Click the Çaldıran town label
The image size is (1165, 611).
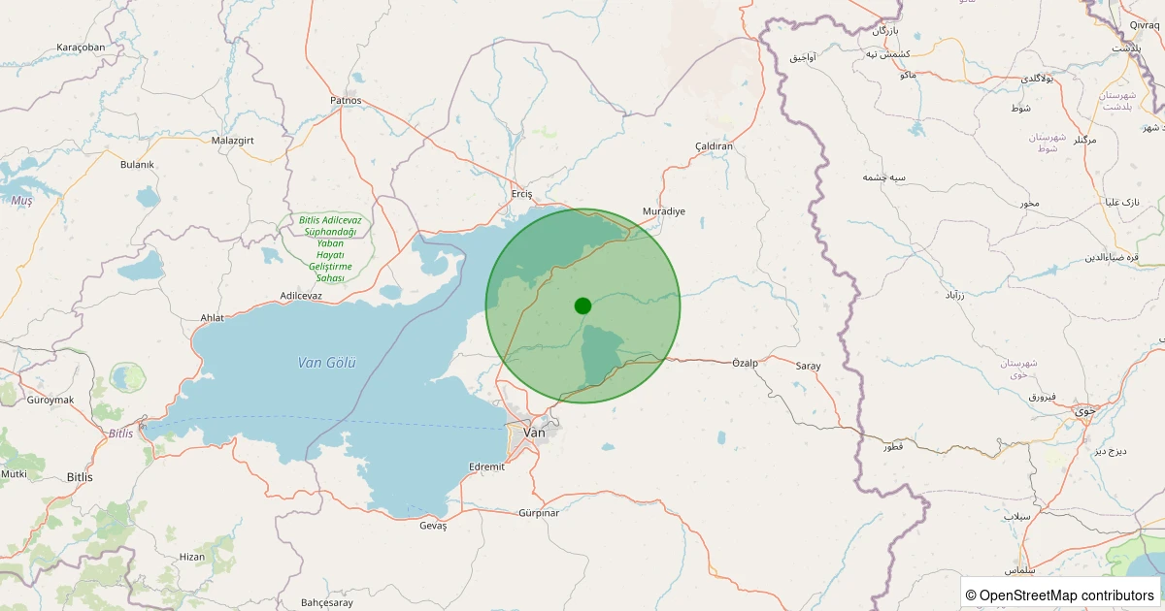coord(714,146)
